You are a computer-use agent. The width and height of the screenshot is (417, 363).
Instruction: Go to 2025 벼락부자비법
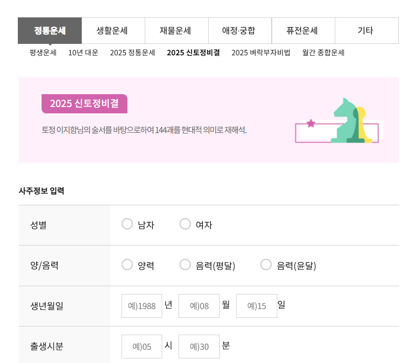(x=260, y=53)
